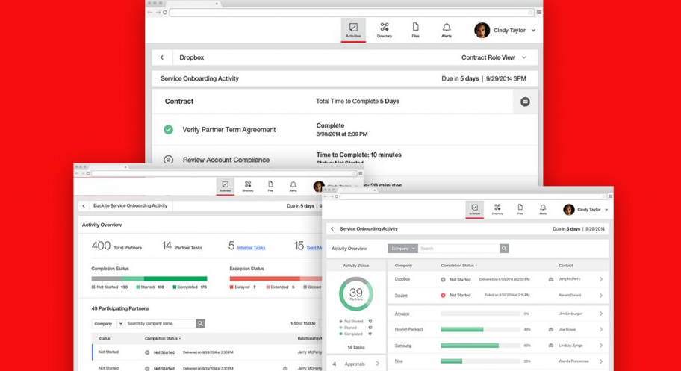Go back using chevron beside Dropbox title
The height and width of the screenshot is (371, 681).
pyautogui.click(x=162, y=57)
